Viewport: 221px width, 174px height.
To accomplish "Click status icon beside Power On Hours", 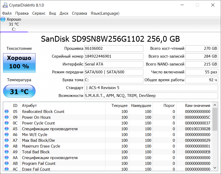I will pos(7,117).
